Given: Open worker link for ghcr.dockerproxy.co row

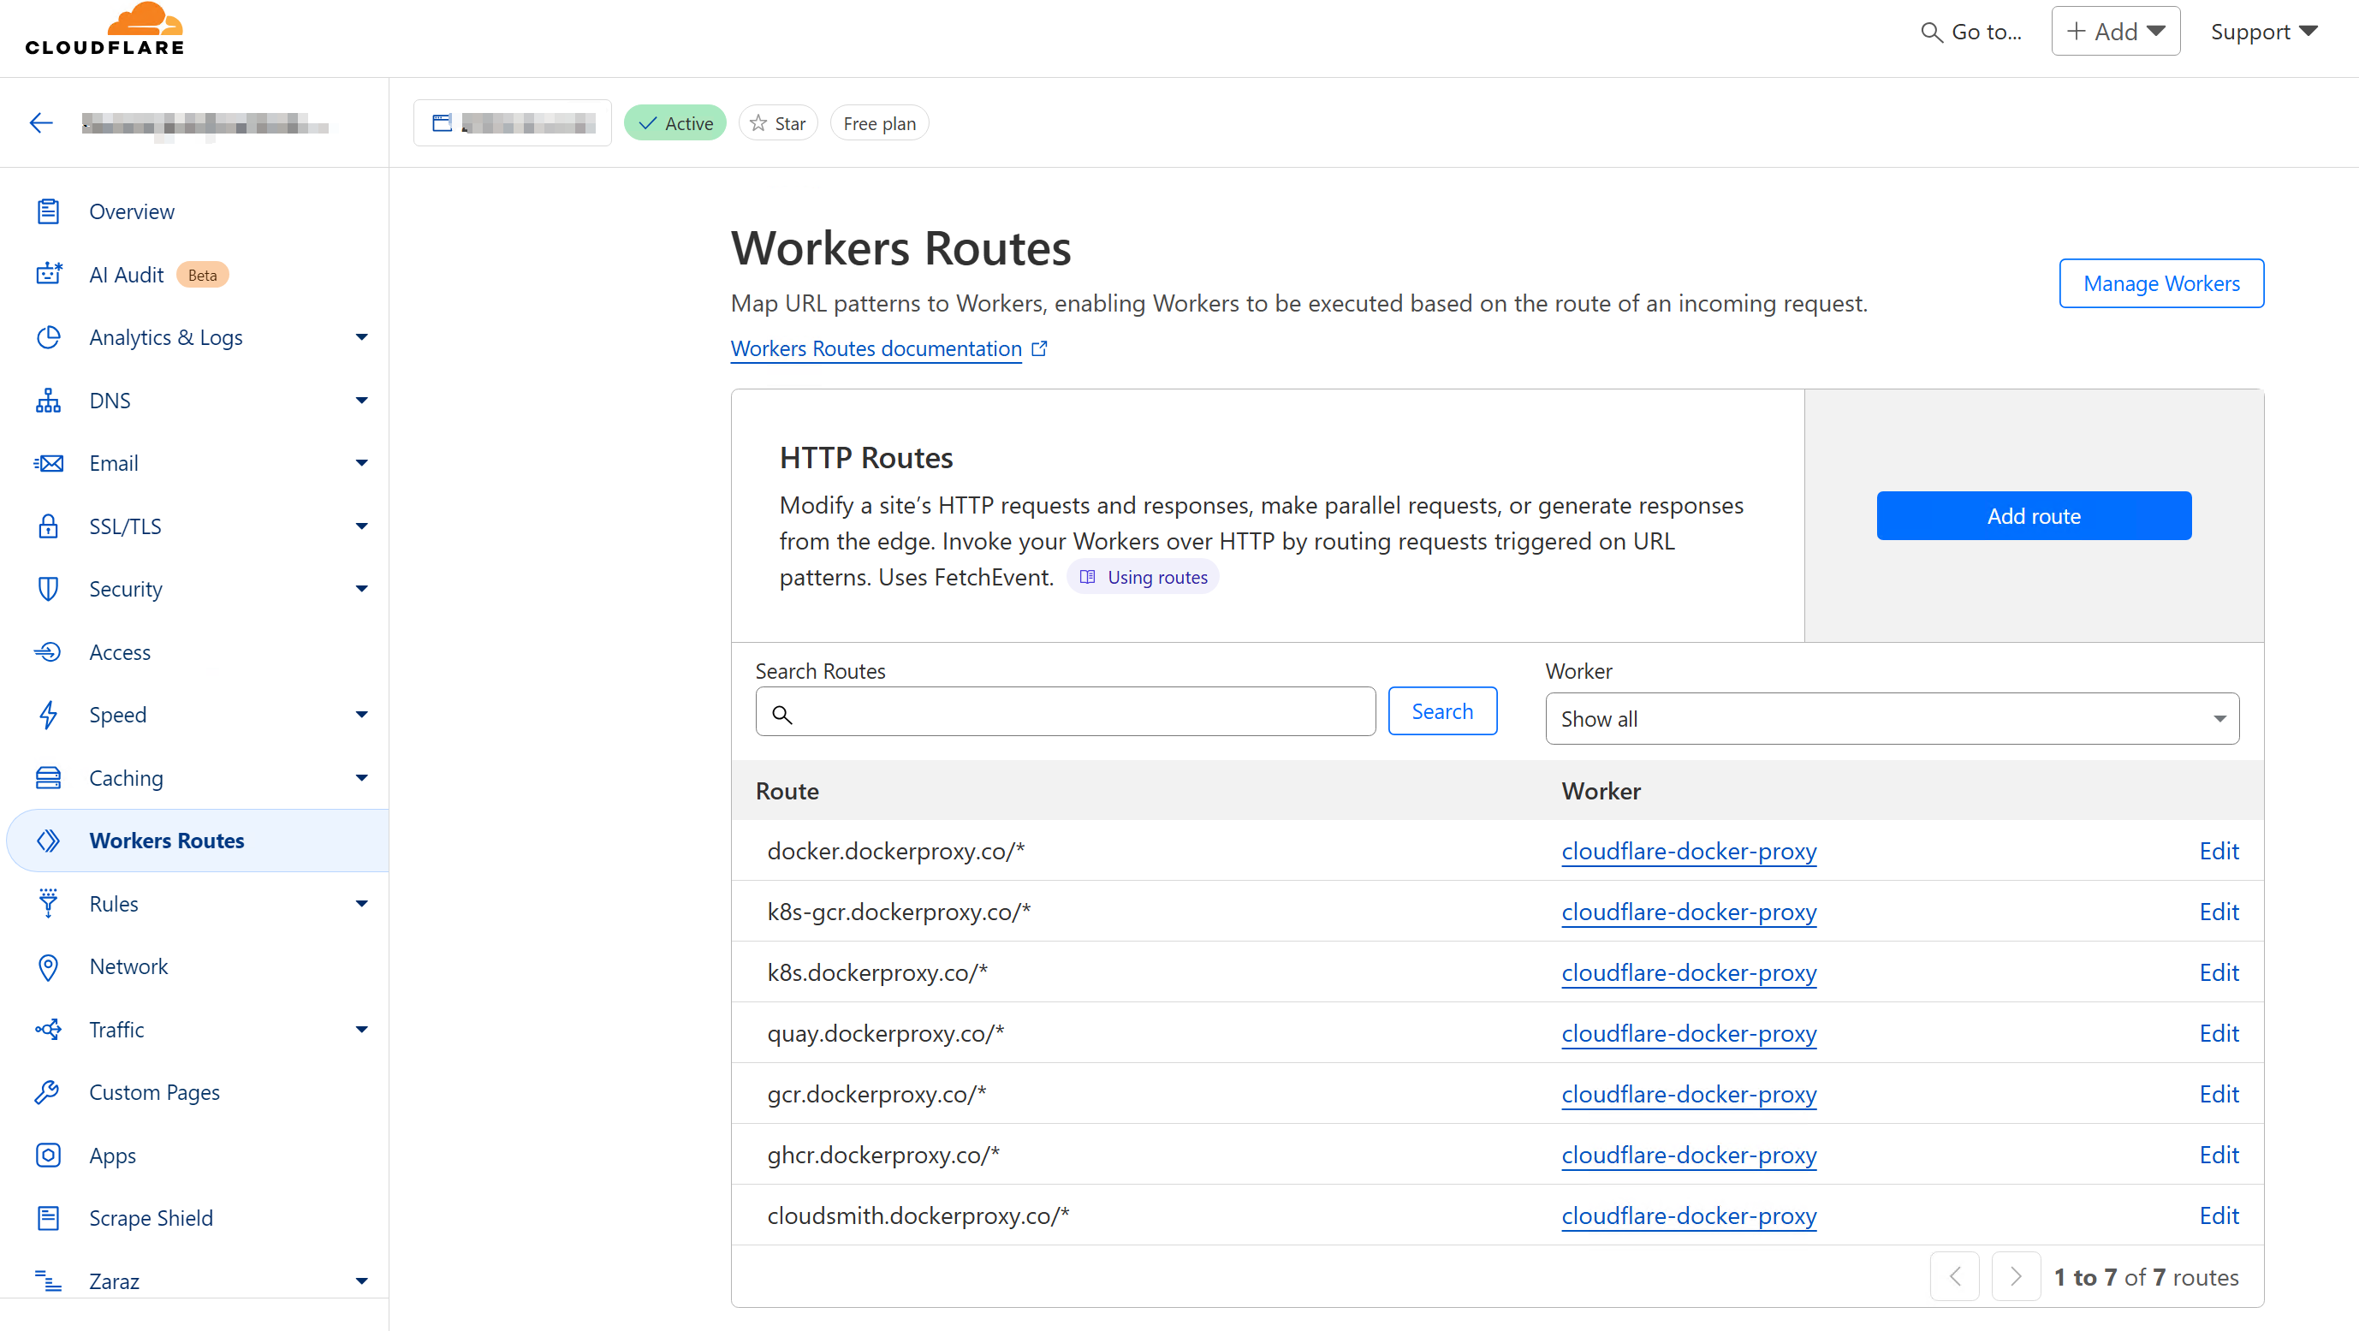Looking at the screenshot, I should point(1689,1156).
